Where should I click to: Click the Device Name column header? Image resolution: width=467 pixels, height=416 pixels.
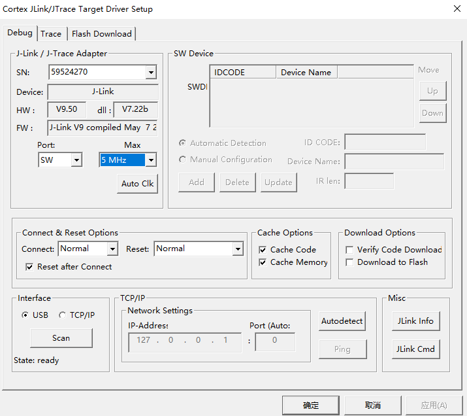coord(307,73)
